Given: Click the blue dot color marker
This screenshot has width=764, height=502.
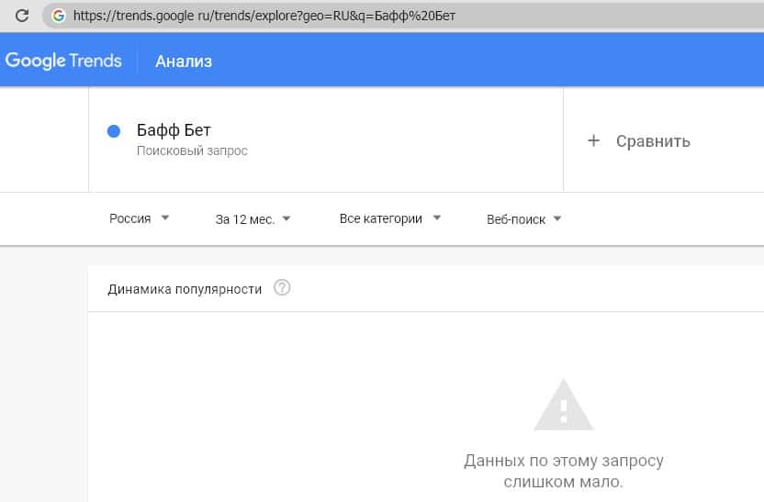Looking at the screenshot, I should 115,131.
